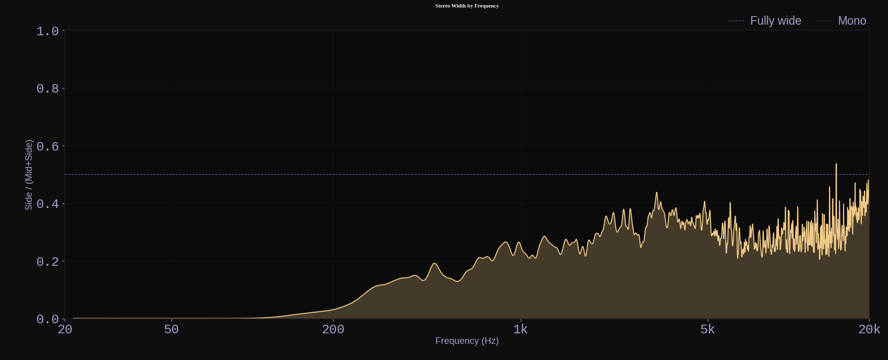Toggle the 'Fully wide' legend entry
Image resolution: width=888 pixels, height=360 pixels.
tap(765, 21)
